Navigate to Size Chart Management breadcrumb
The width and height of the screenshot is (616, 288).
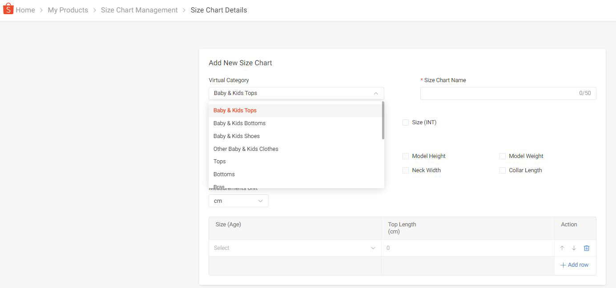point(139,9)
